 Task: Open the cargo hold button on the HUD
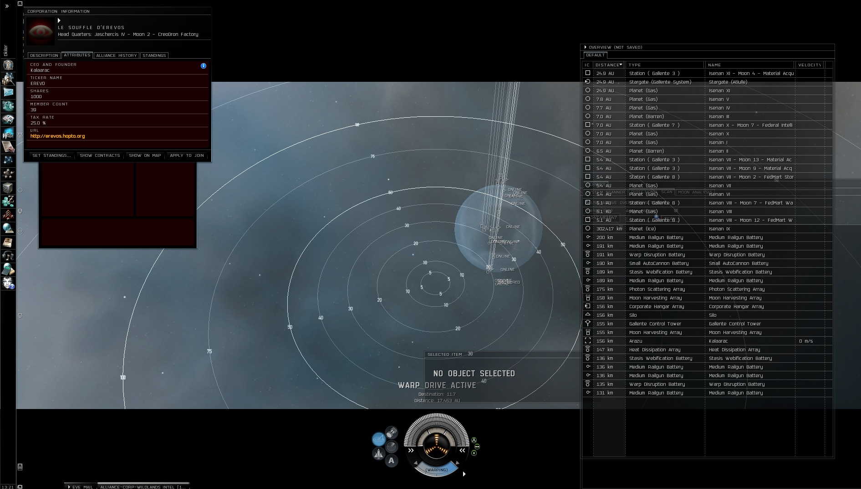point(392,432)
